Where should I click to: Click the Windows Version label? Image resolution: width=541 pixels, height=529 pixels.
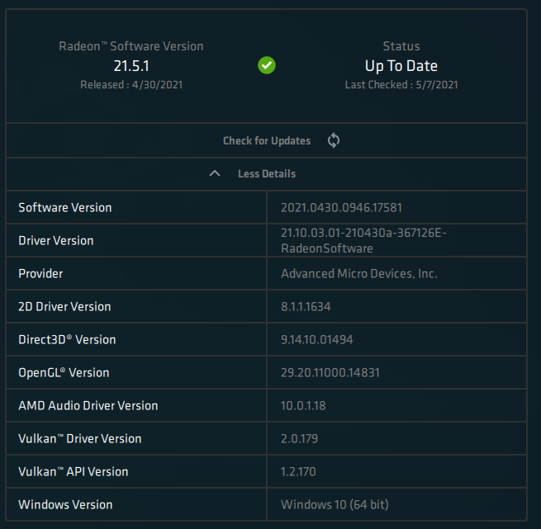tap(65, 505)
